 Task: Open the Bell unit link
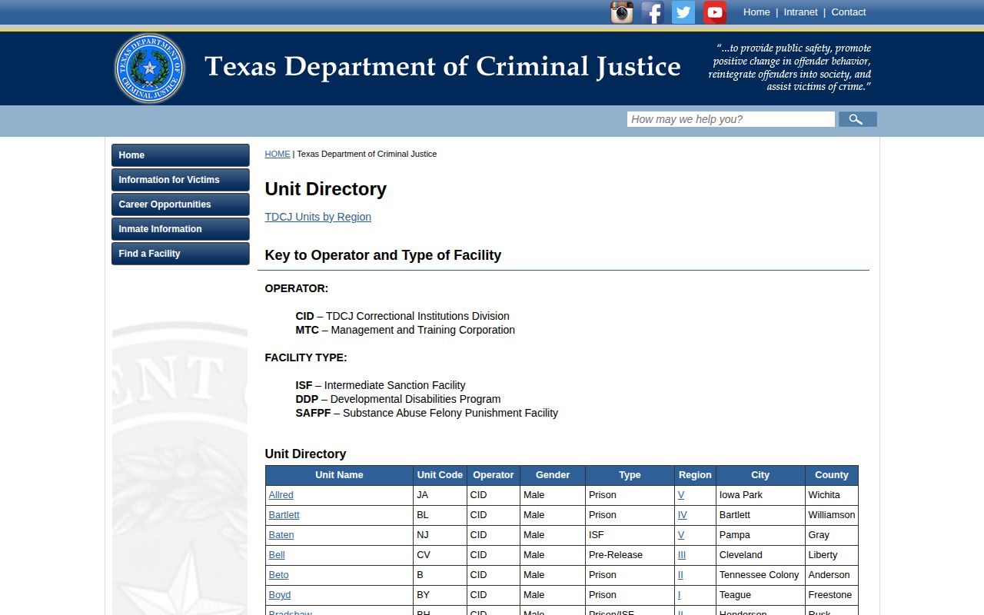click(277, 555)
